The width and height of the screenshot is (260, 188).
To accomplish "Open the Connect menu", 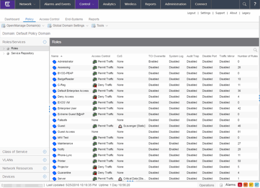I will (201, 4).
